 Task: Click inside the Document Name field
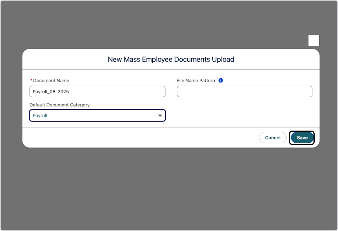click(97, 91)
